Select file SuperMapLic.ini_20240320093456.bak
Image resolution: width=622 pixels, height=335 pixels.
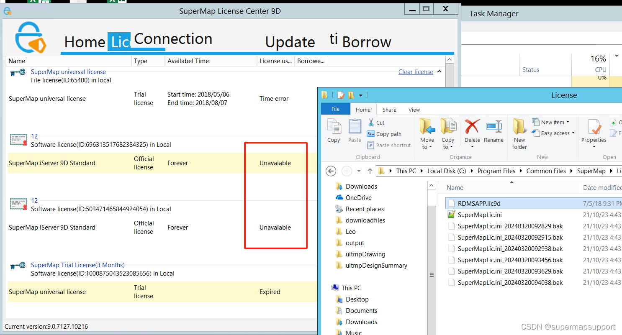[510, 260]
